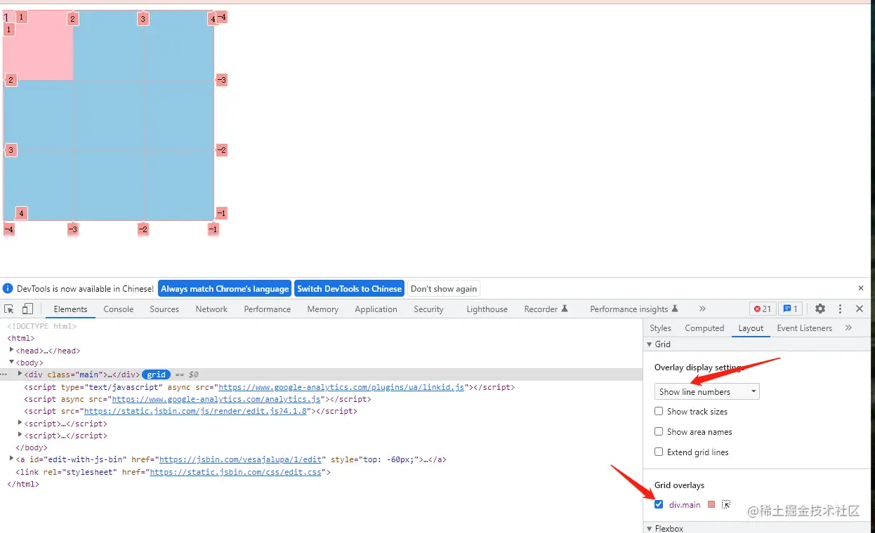Expand the first collapsed script node
Viewport: 875px width, 533px height.
pos(20,423)
